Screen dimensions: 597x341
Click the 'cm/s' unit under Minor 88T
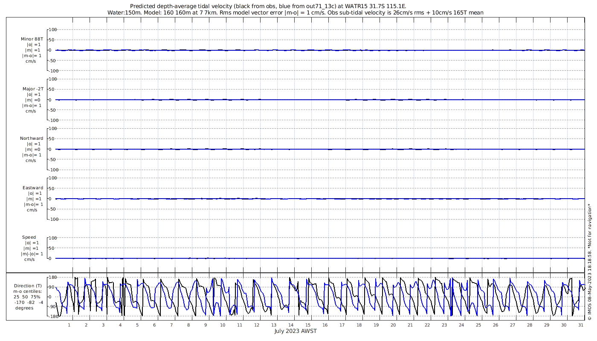(x=31, y=61)
